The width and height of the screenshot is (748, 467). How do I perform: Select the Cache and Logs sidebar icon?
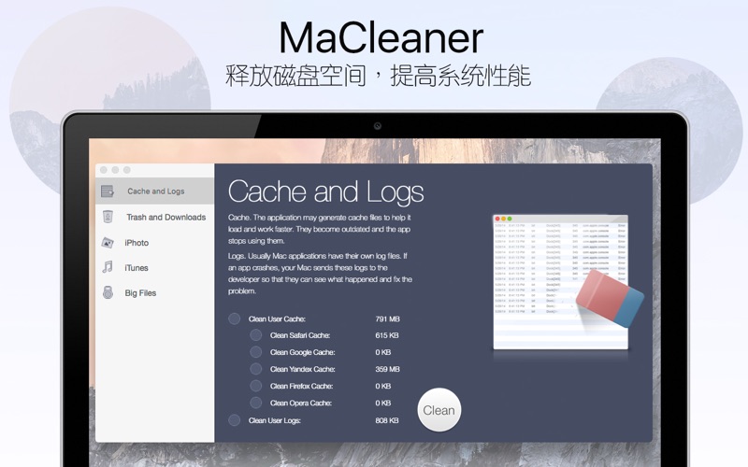tap(108, 191)
